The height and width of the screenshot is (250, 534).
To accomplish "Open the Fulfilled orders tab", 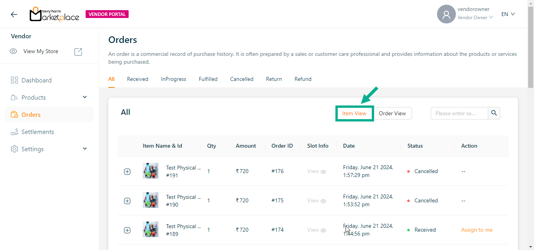I will tap(208, 79).
